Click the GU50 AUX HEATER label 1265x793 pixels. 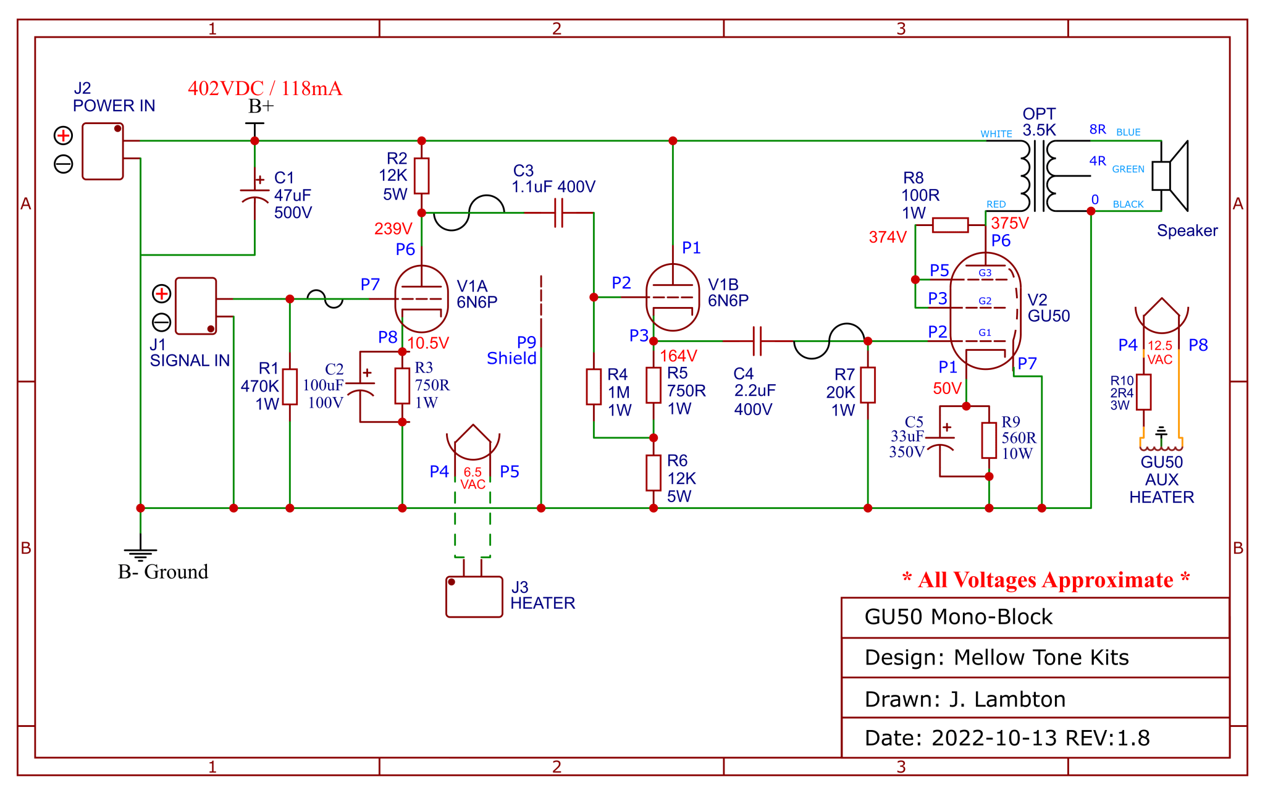(x=1161, y=480)
